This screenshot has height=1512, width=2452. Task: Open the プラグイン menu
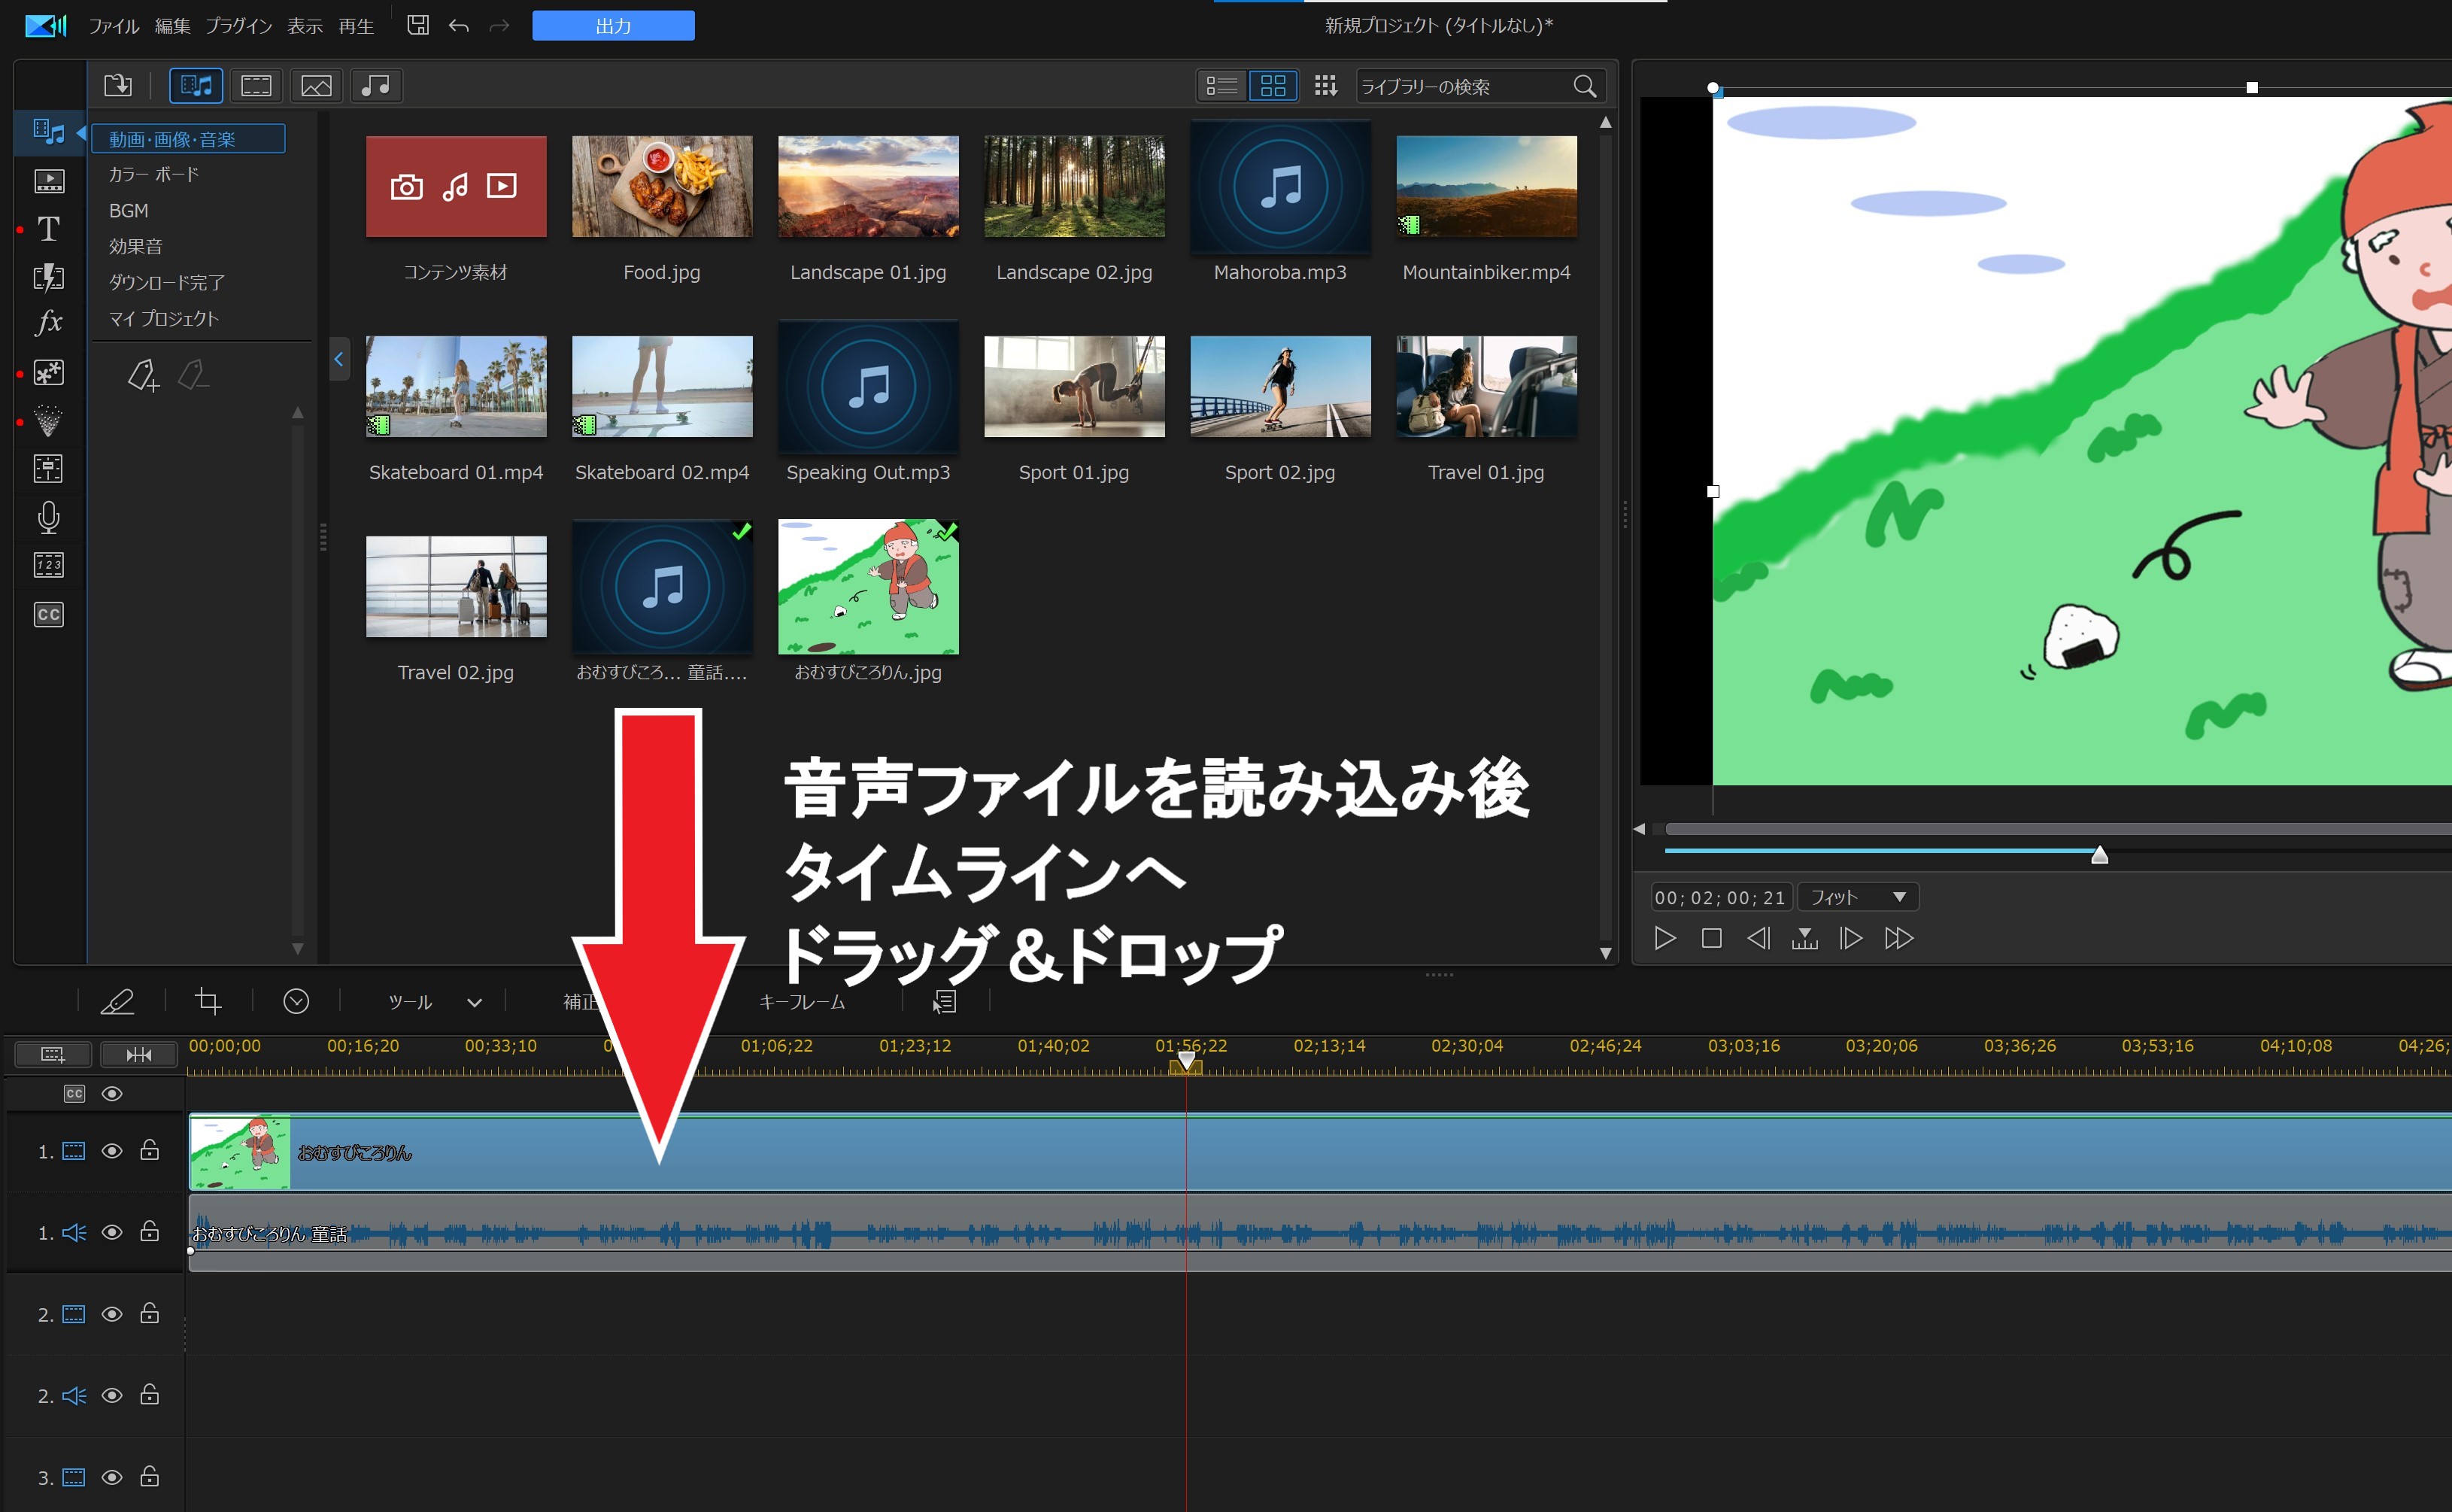[x=239, y=26]
